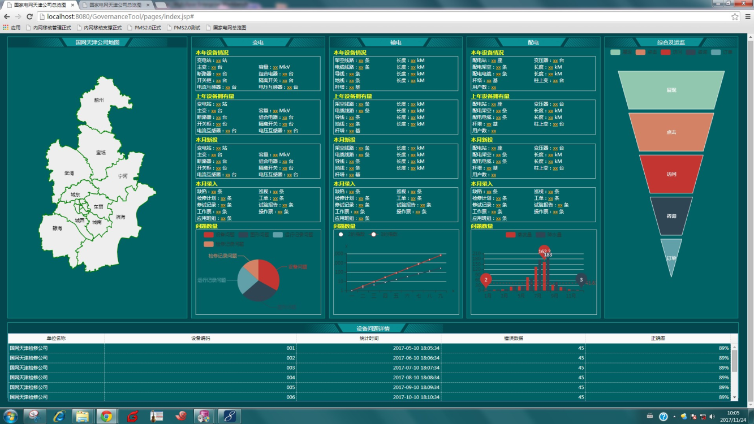Click the browser back arrow
This screenshot has width=754, height=424.
(x=7, y=17)
